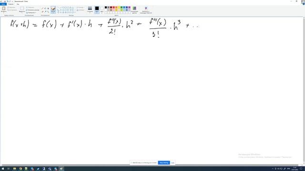Select the Magnifier tool

[x=48, y=12]
